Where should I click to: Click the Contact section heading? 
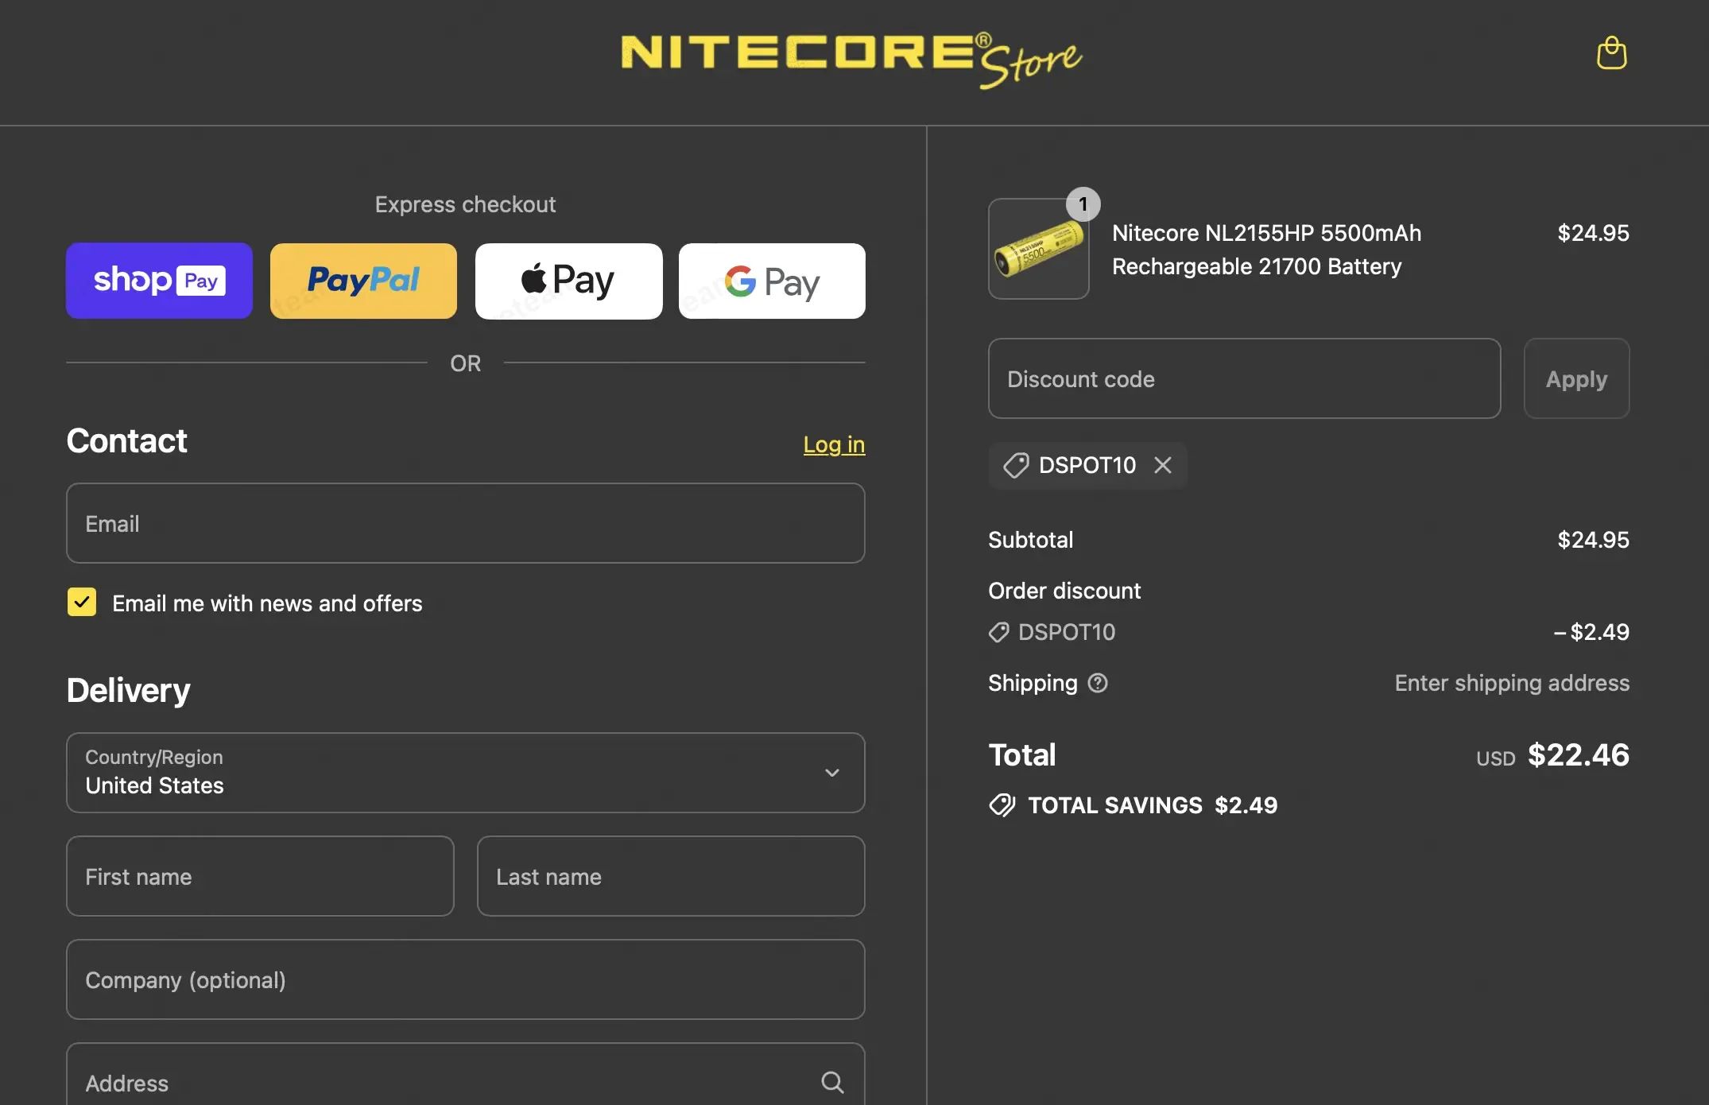[x=127, y=440]
